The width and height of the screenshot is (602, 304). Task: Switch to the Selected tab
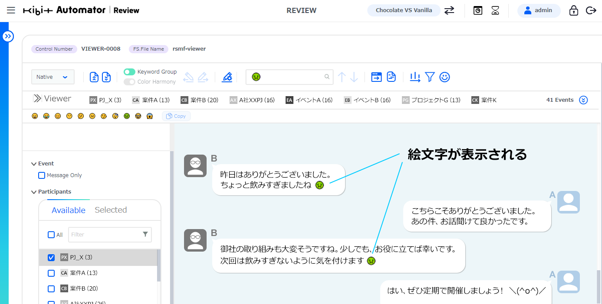[x=111, y=210]
